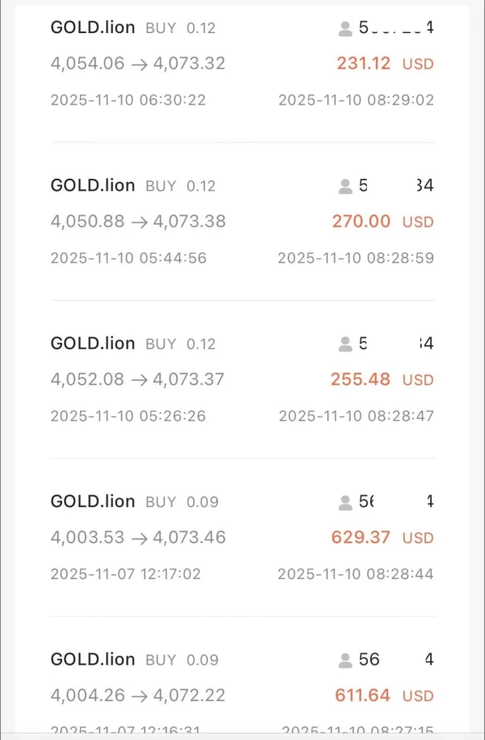Select the 270.00 USD profit amount
The image size is (485, 740).
382,222
